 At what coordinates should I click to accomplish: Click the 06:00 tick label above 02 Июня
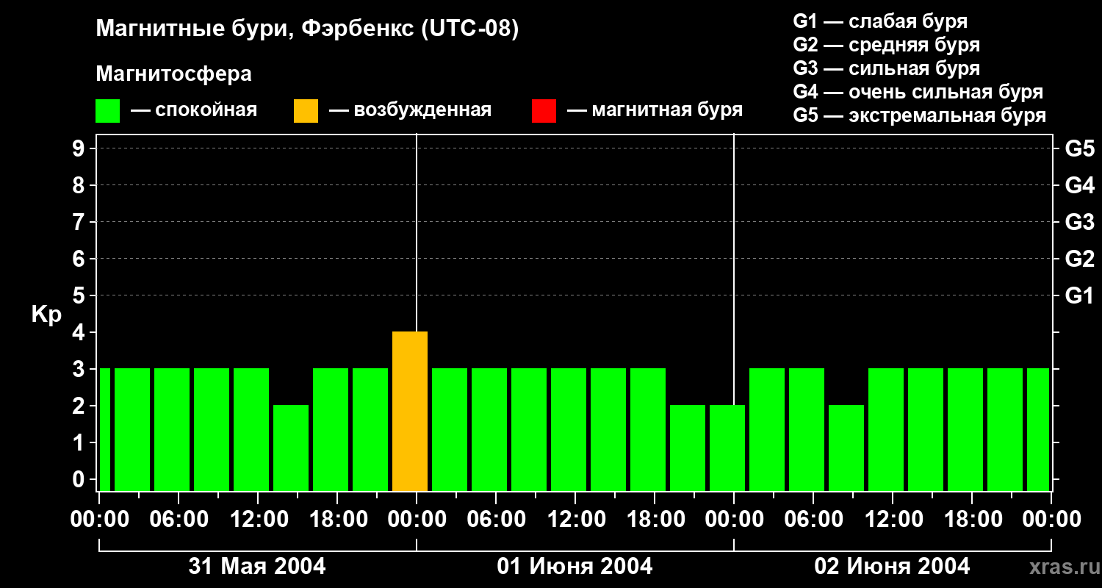pos(813,520)
